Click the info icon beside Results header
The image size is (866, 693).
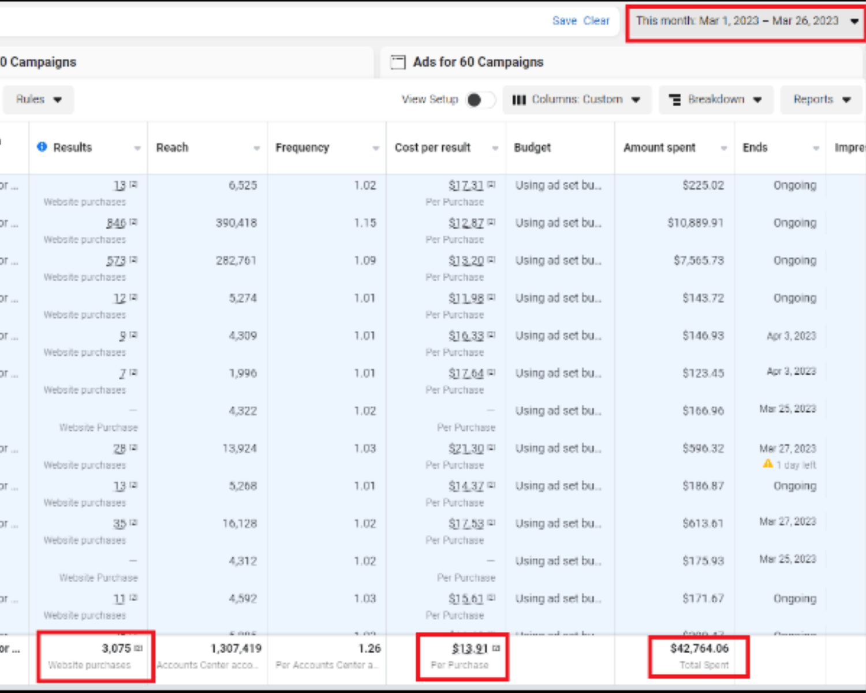(x=42, y=147)
